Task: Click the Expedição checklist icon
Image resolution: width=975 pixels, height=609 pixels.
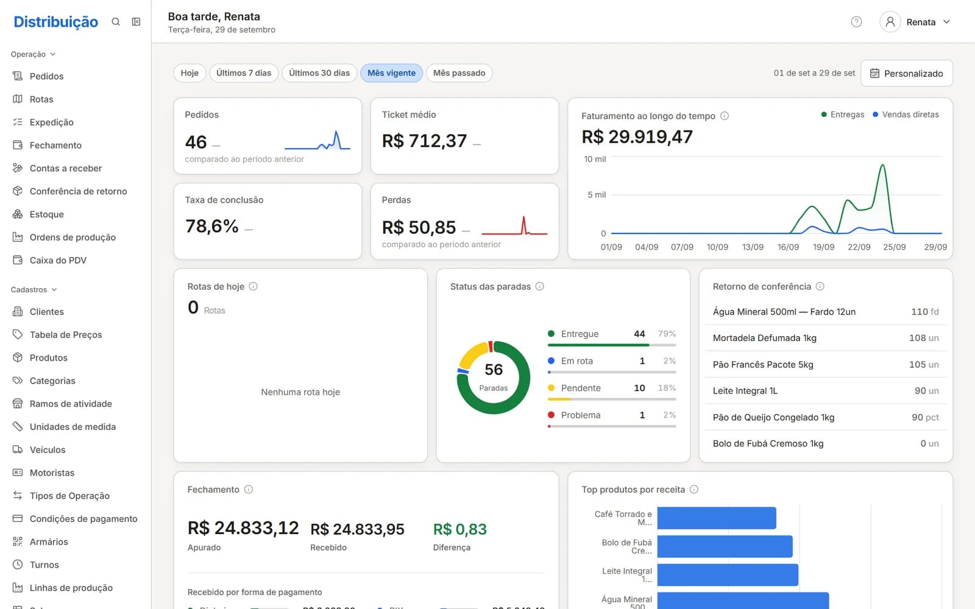Action: [x=18, y=122]
